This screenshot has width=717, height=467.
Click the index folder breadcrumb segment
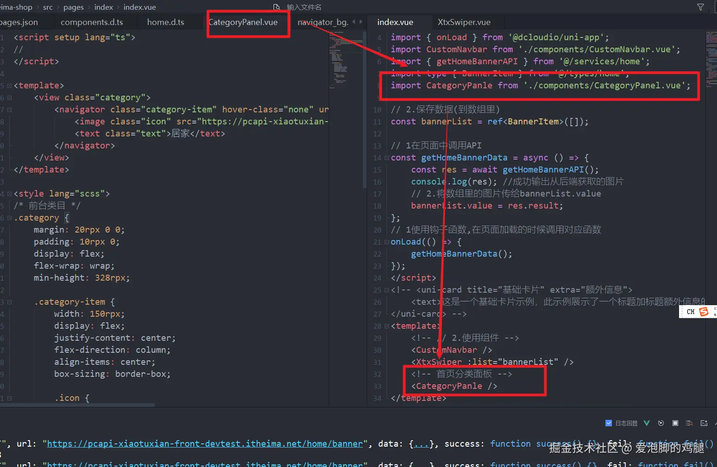(104, 7)
